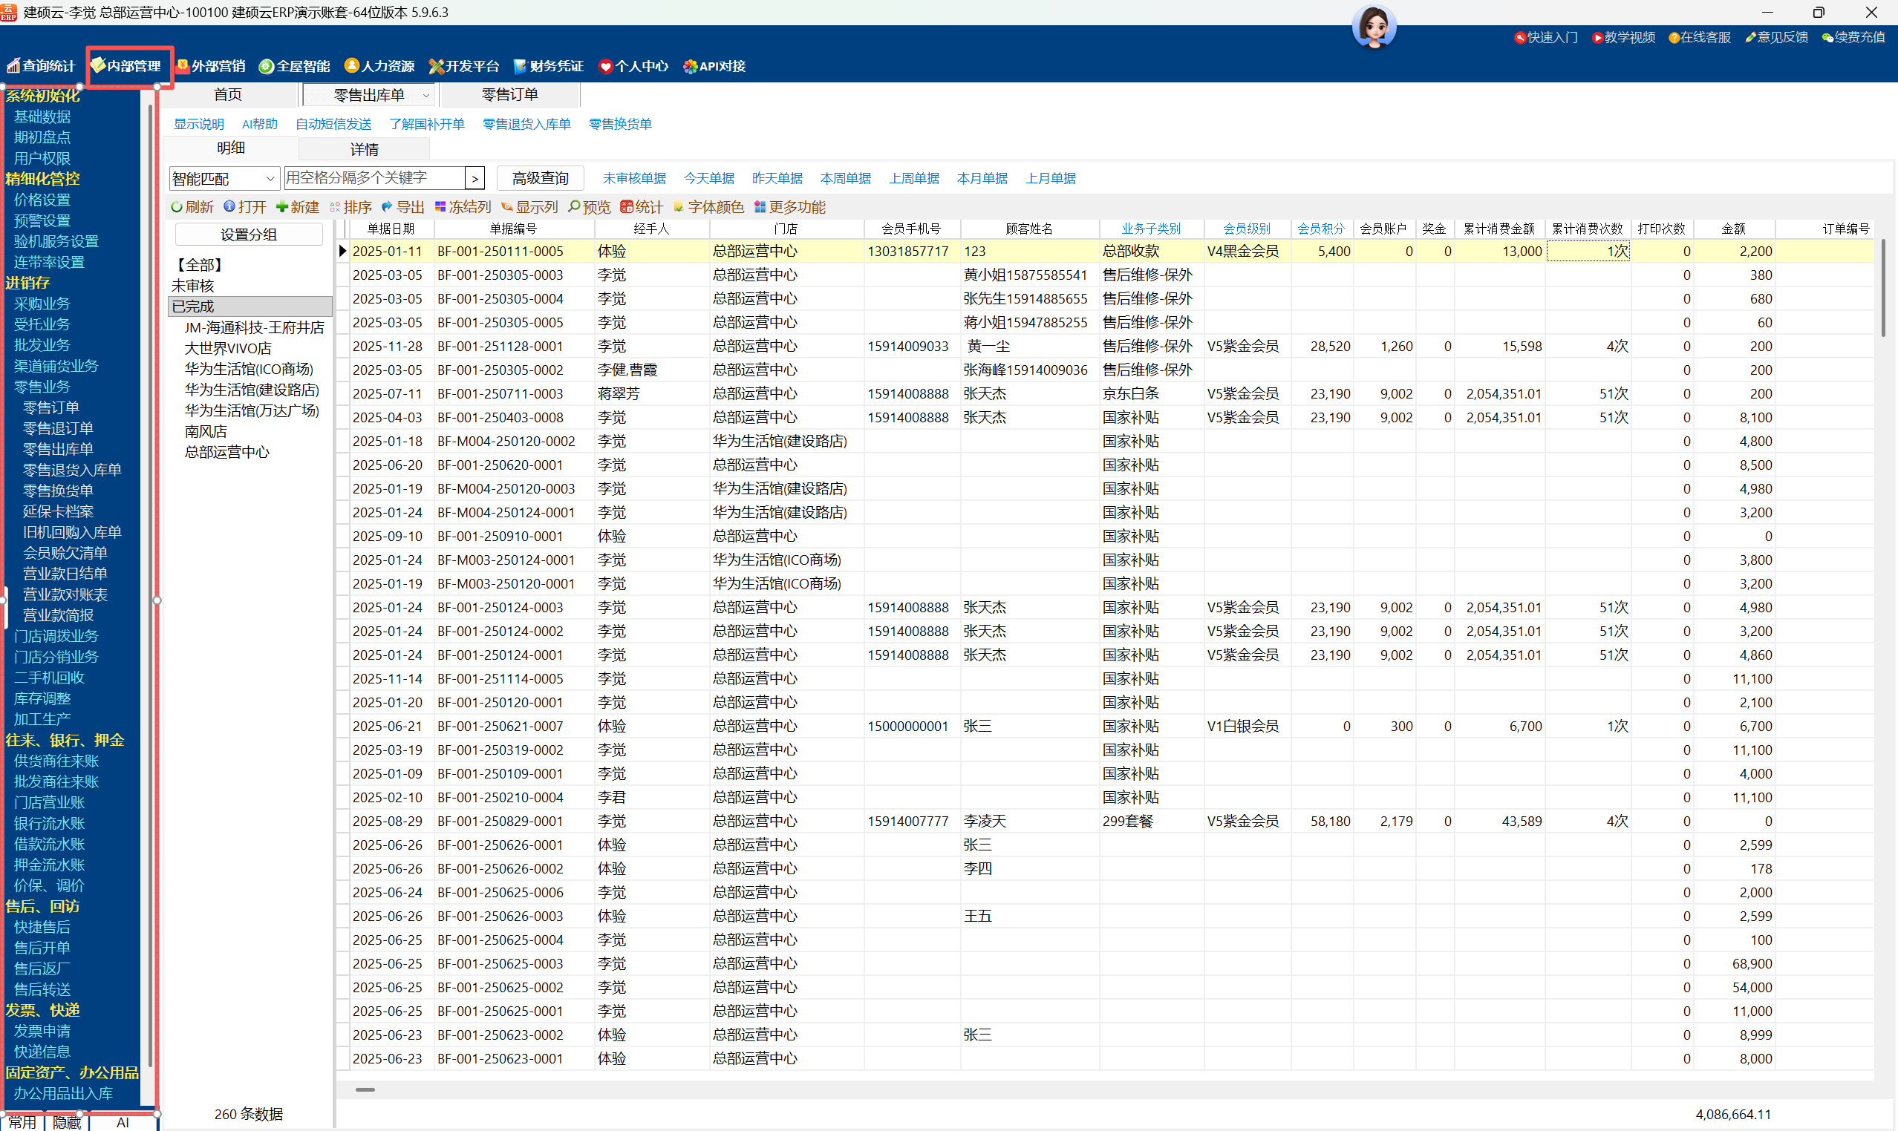The height and width of the screenshot is (1131, 1898).
Task: Click the 冻结列 freeze columns icon
Action: click(440, 207)
